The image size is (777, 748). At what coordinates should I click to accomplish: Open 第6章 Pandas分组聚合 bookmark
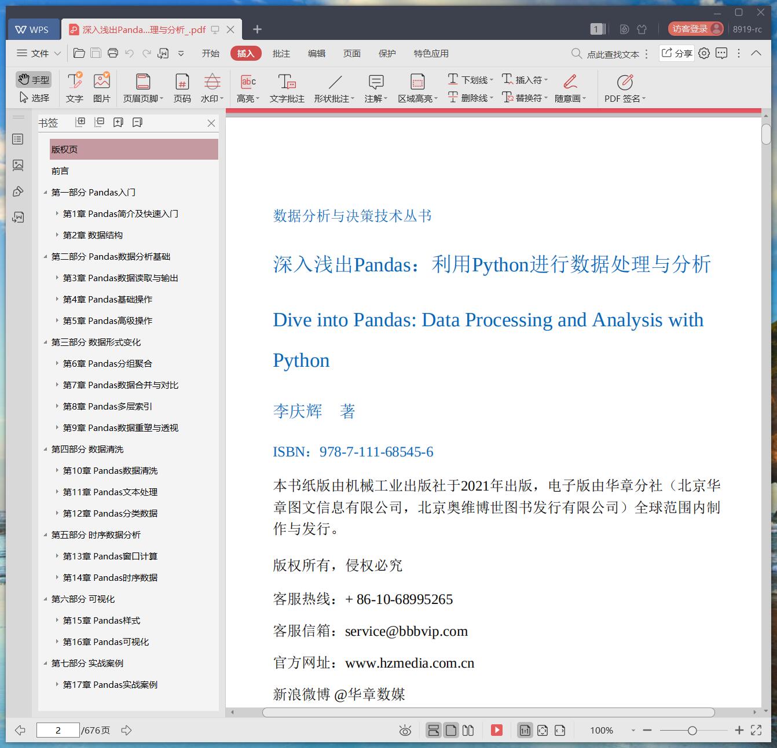click(108, 363)
